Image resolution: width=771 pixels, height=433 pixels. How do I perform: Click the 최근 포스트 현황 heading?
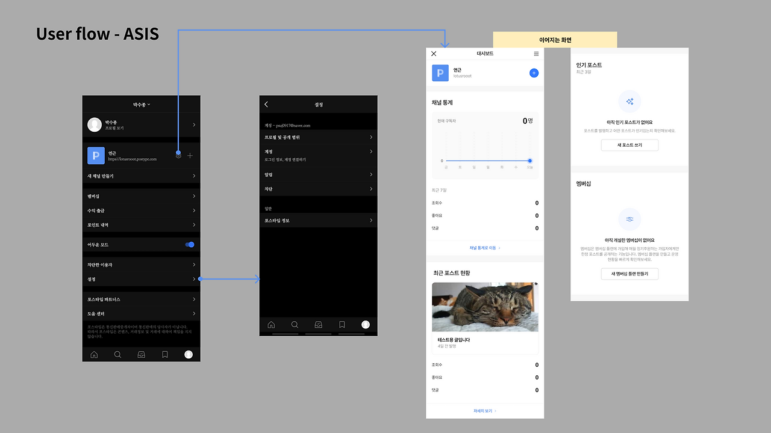452,273
